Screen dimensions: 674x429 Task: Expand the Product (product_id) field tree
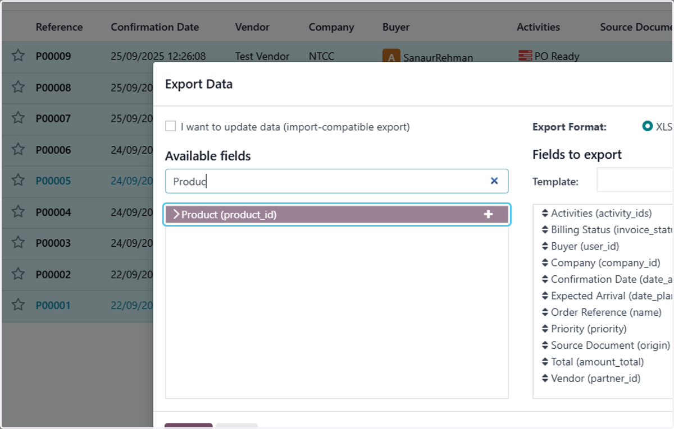(x=176, y=214)
